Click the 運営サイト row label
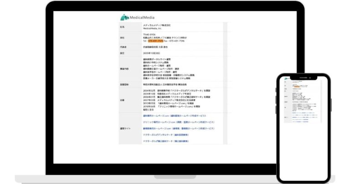This screenshot has height=184, width=350. tap(124, 129)
